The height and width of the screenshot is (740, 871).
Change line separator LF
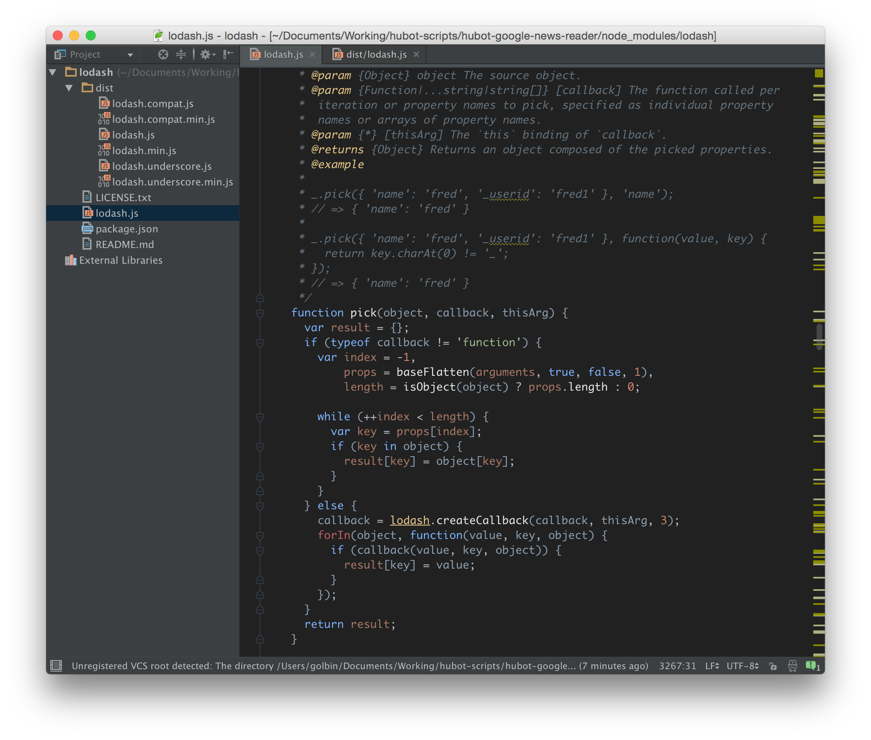[x=712, y=666]
